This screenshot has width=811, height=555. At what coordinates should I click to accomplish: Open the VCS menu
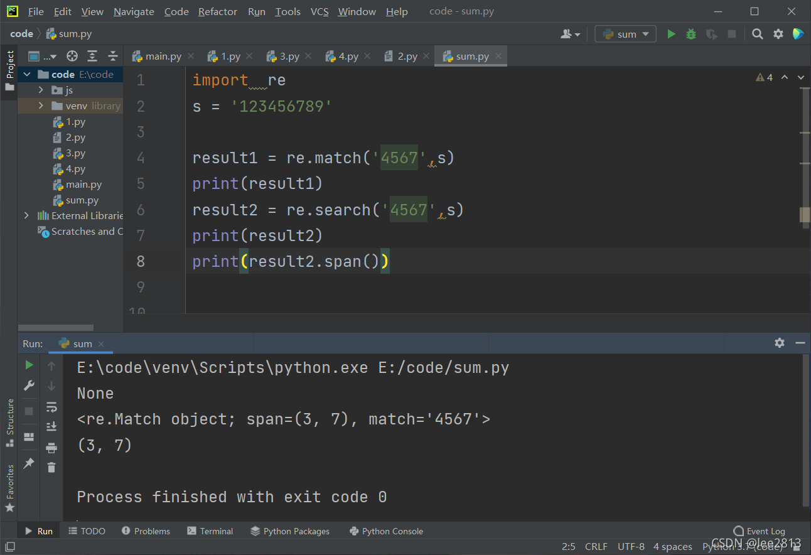coord(320,11)
